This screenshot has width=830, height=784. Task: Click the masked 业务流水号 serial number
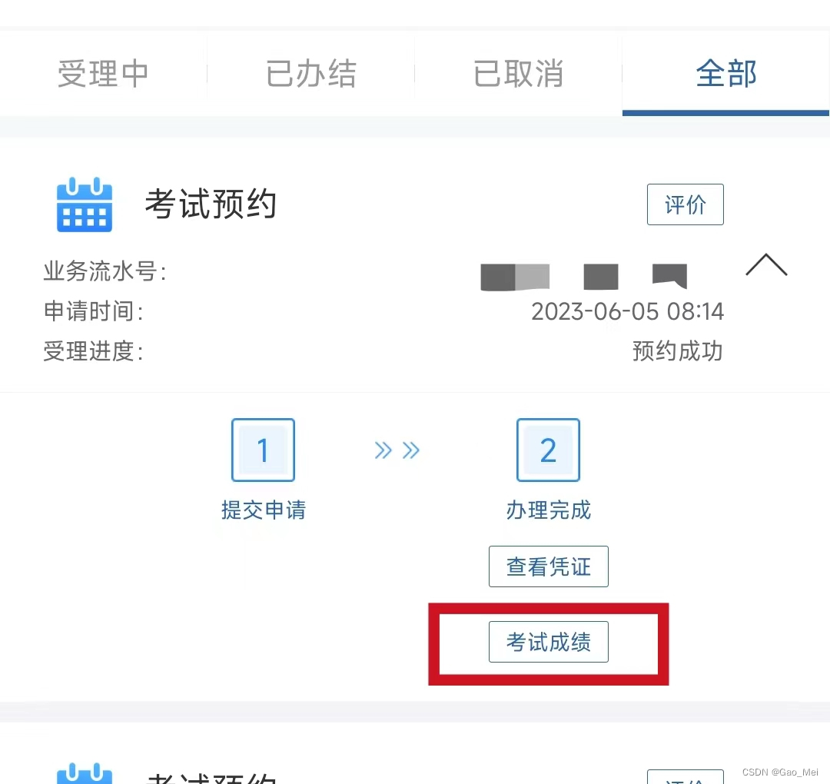tap(584, 277)
